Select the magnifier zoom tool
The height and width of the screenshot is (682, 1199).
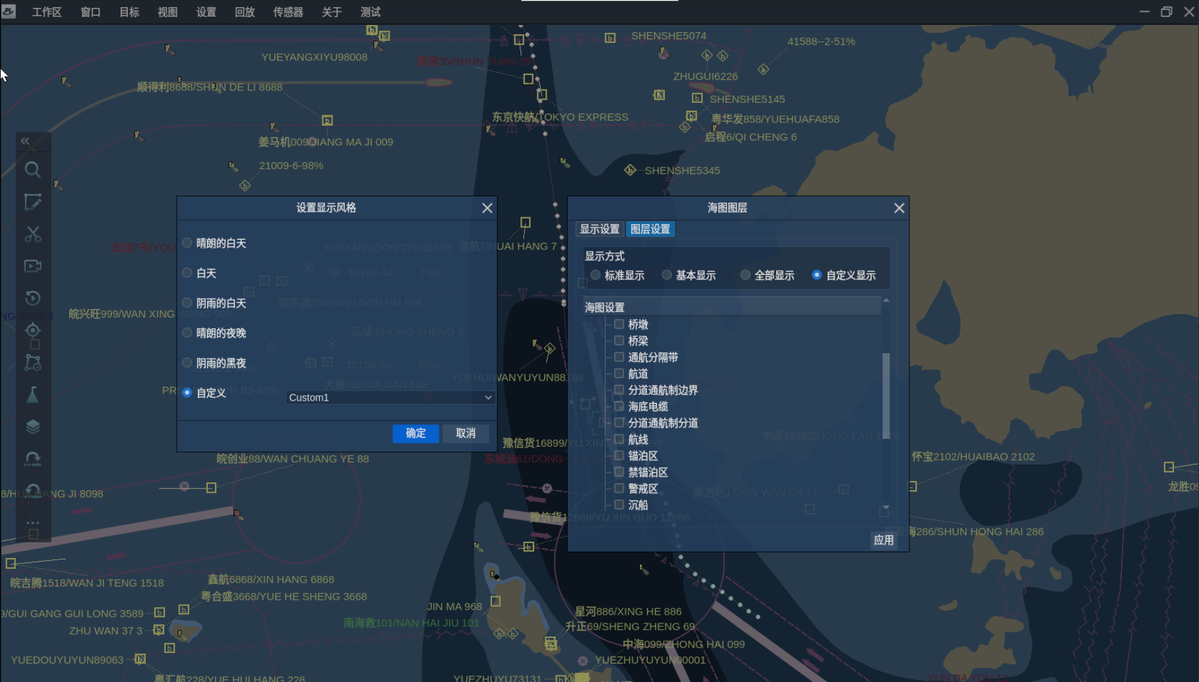(x=33, y=170)
